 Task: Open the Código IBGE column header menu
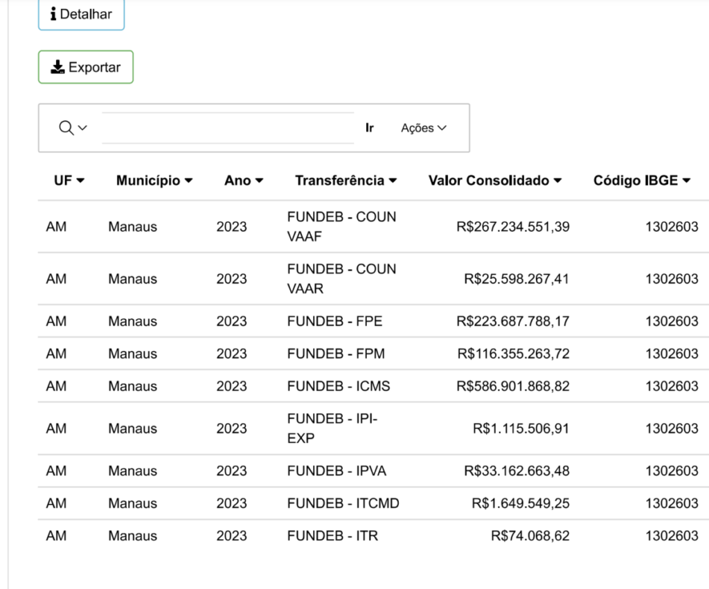[x=642, y=181]
